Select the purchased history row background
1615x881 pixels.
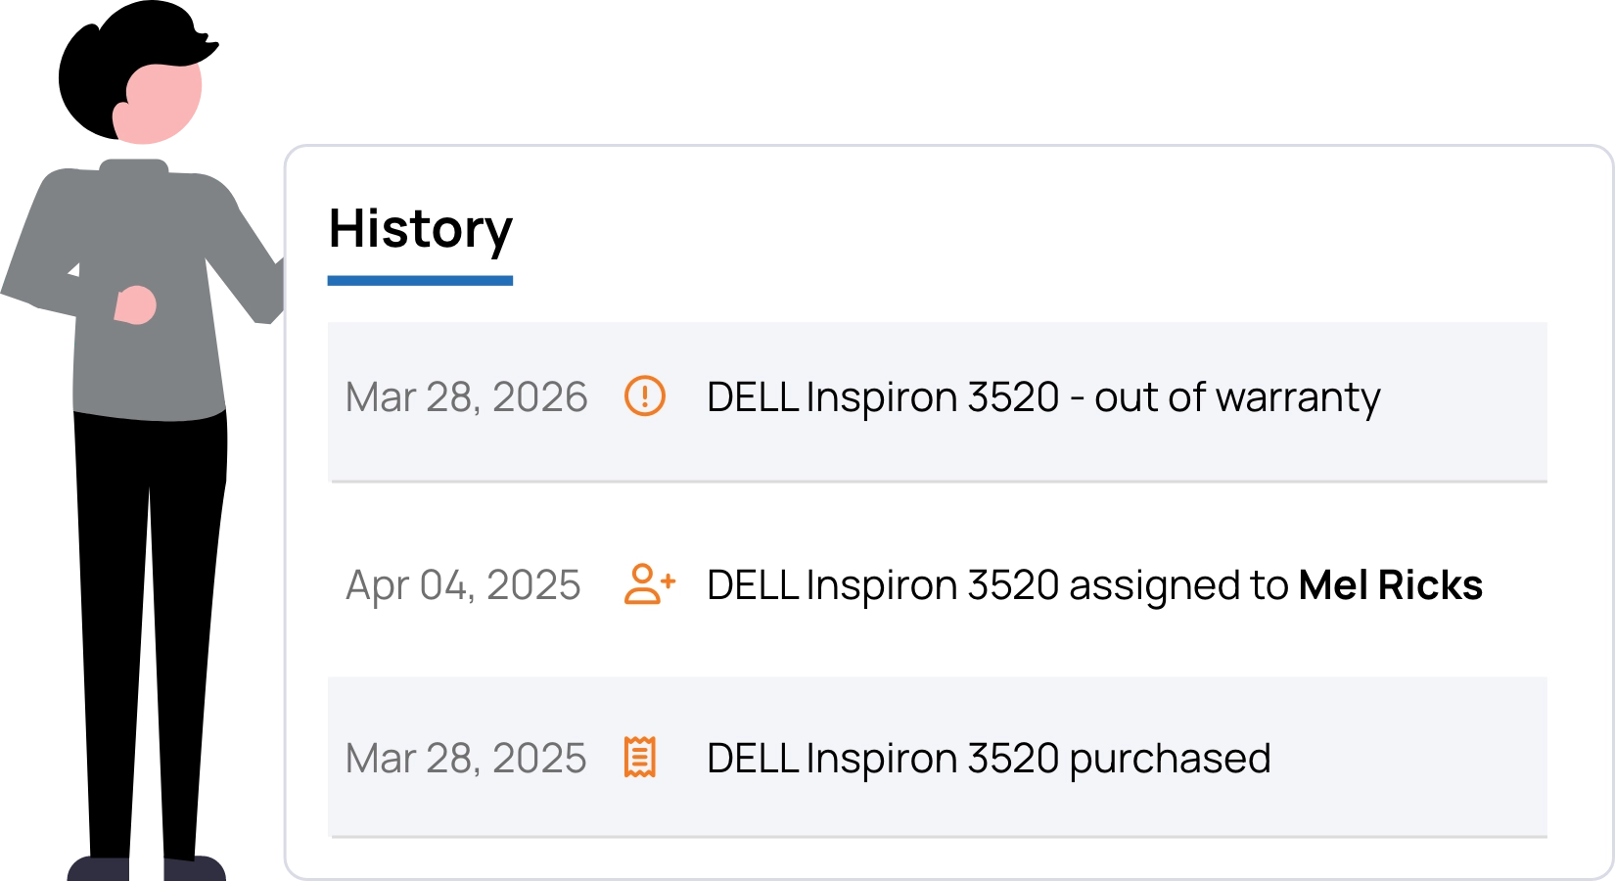click(938, 757)
